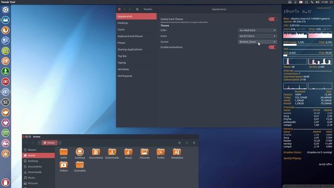Screen dimensions: 334x188
Task: Select Typing in Tweaks sidebar
Action: (x=136, y=63)
